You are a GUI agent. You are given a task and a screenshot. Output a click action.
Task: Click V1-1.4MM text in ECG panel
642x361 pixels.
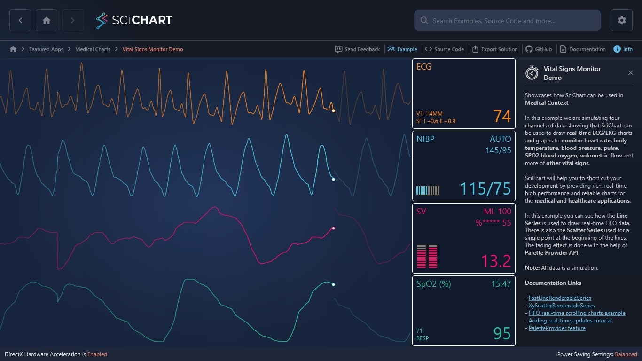(x=430, y=114)
